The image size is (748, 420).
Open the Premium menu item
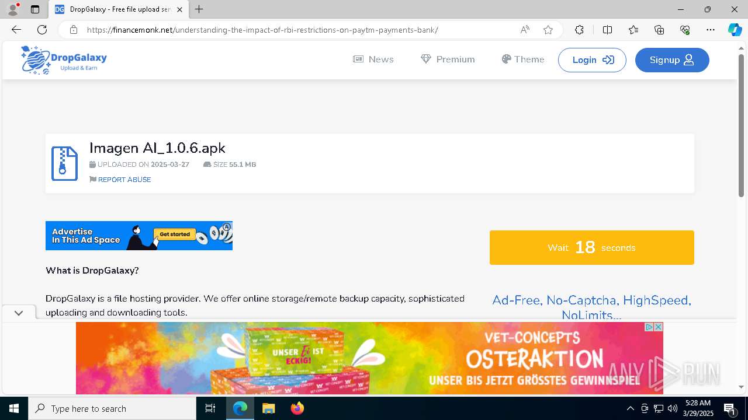[448, 60]
